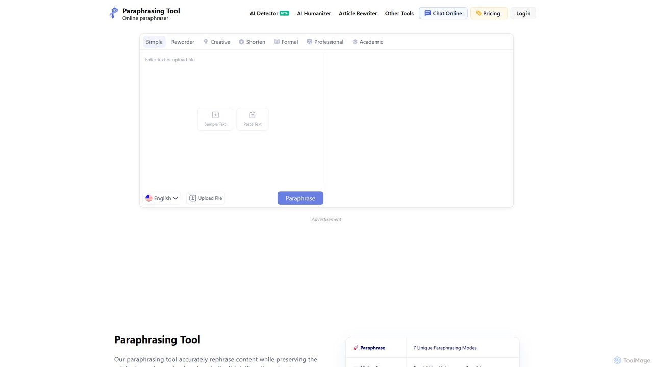653x367 pixels.
Task: Click the 'Paraphrasing Tool' section heading
Action: pos(157,339)
